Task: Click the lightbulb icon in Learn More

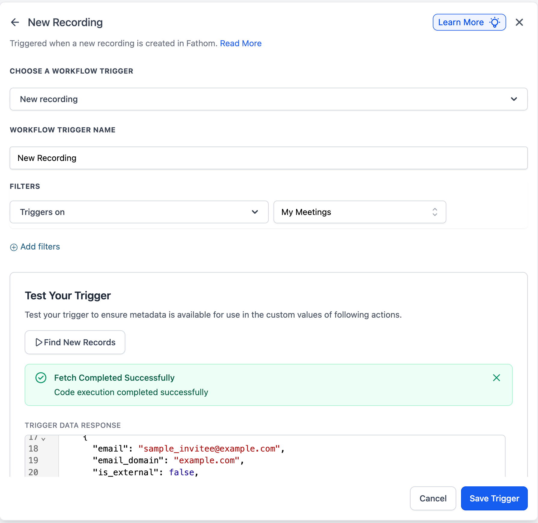Action: (x=495, y=22)
